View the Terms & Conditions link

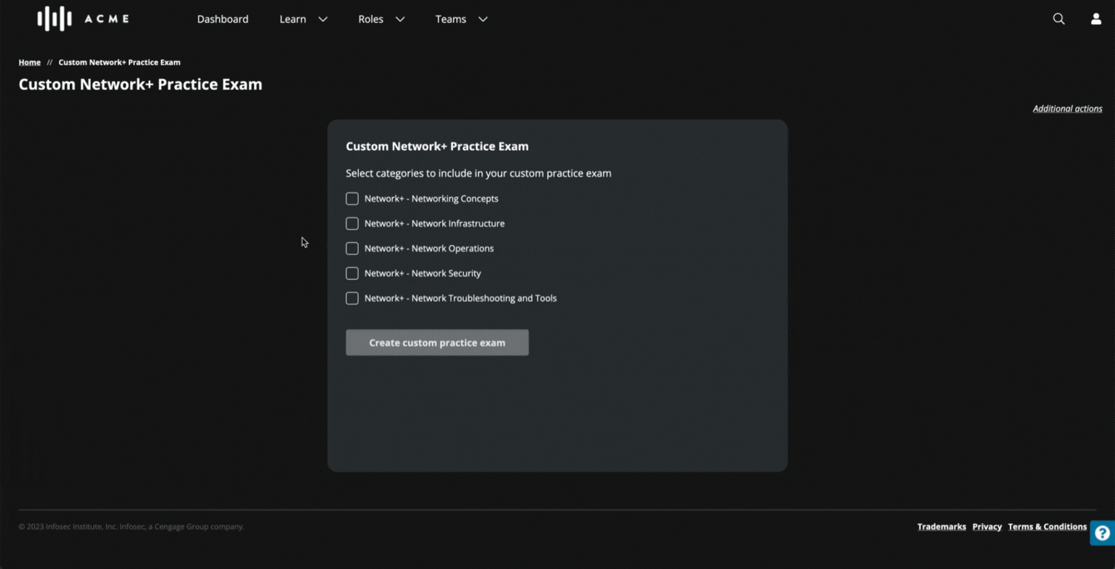(x=1047, y=527)
